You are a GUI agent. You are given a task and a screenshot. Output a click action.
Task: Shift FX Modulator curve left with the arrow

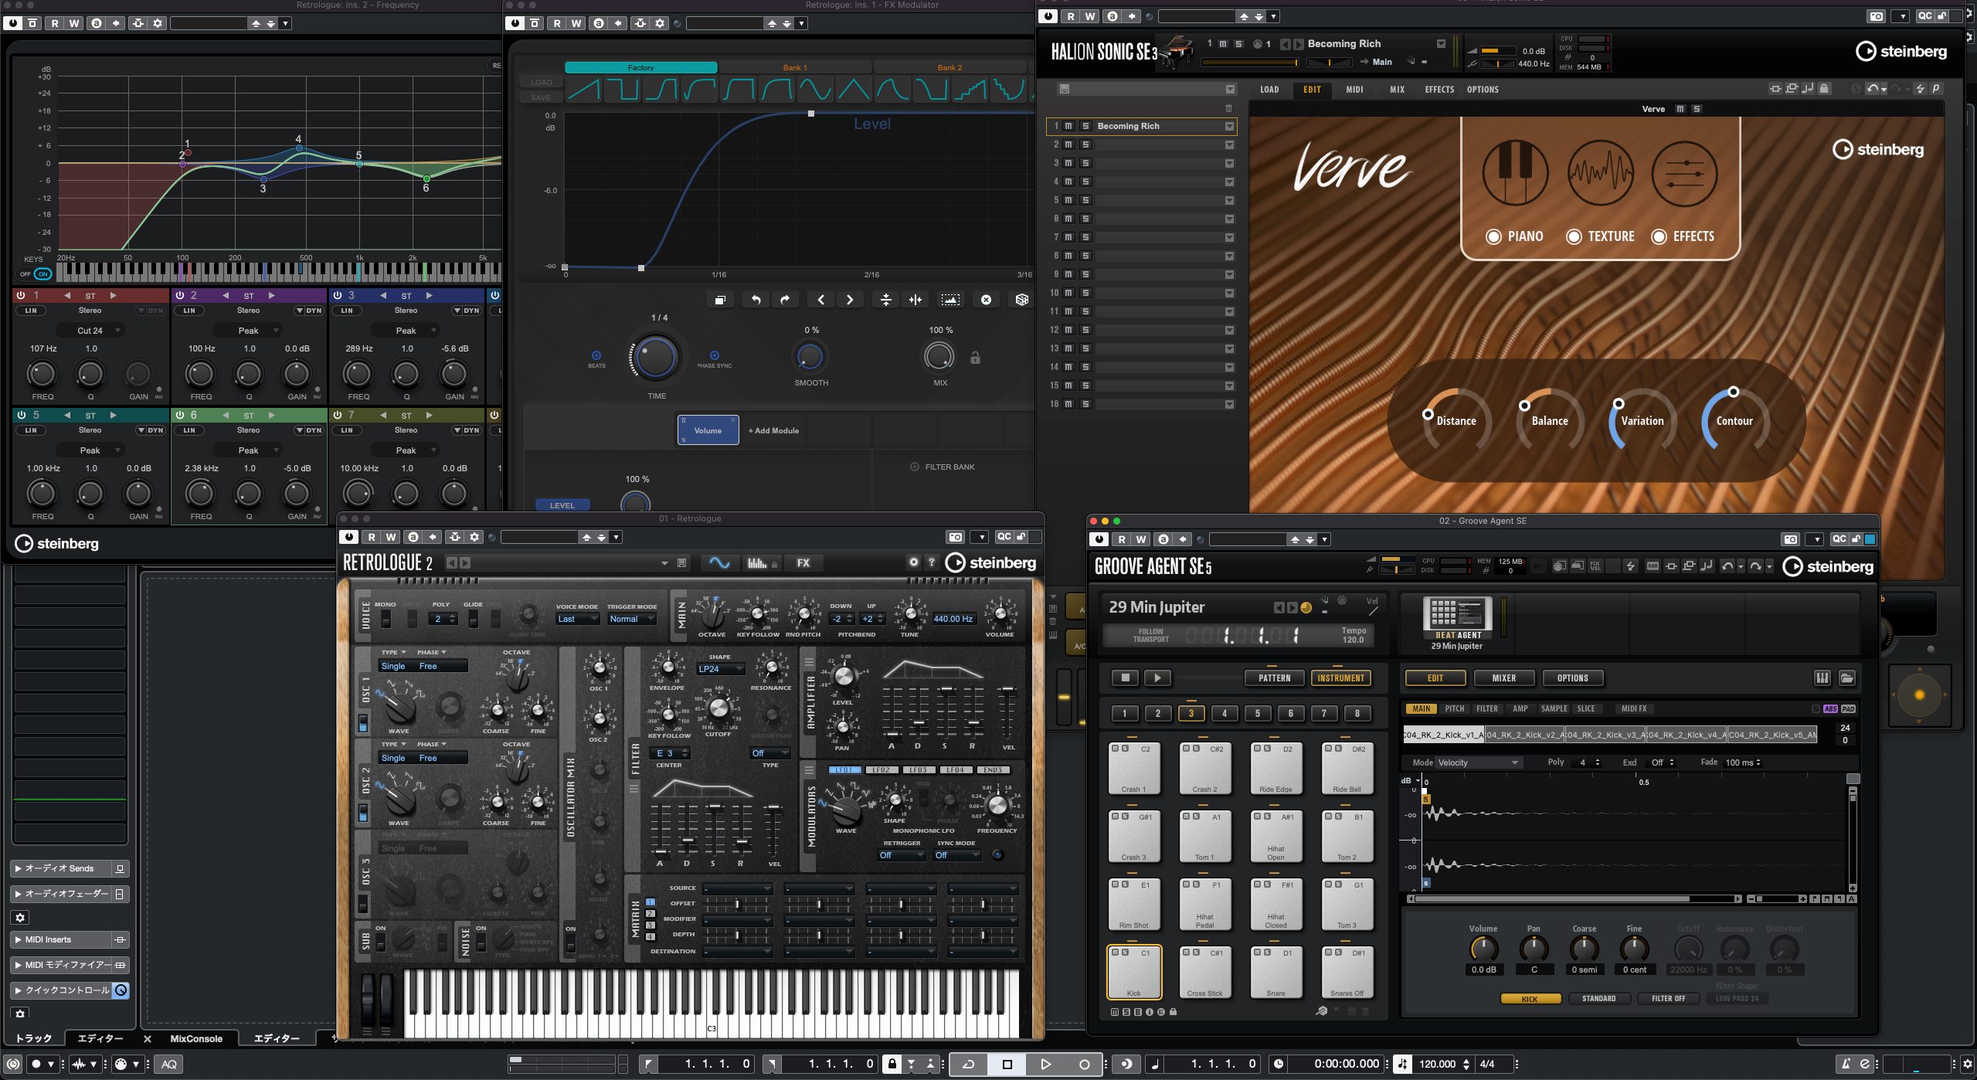pos(820,300)
